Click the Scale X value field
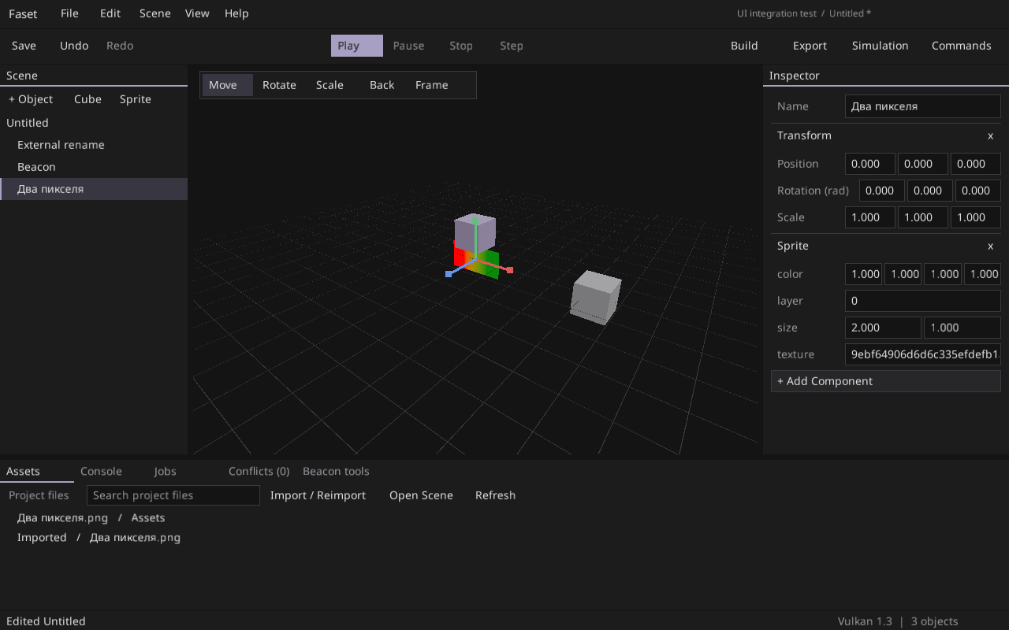The width and height of the screenshot is (1009, 630). tap(870, 217)
